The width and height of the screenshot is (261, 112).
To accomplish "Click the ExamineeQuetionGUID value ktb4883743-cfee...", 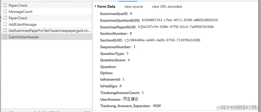I will [180, 20].
